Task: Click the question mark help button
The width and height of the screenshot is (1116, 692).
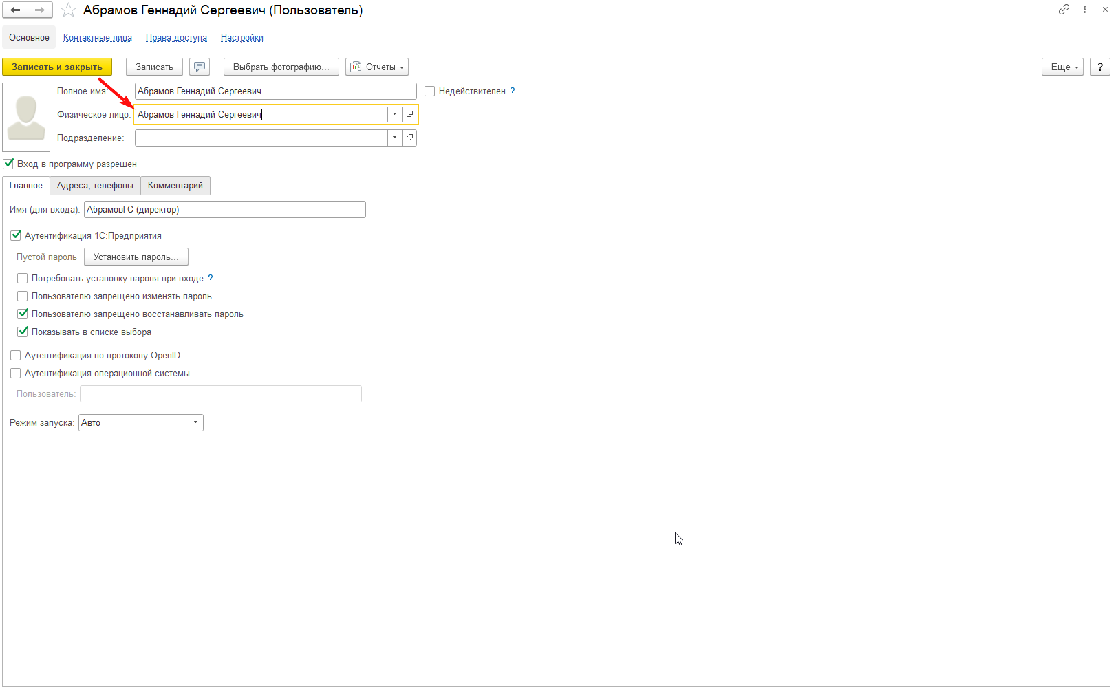Action: tap(1100, 67)
